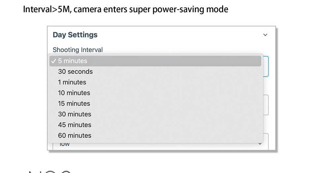Click the Shooting Interval label
This screenshot has height=173, width=330.
tap(78, 50)
